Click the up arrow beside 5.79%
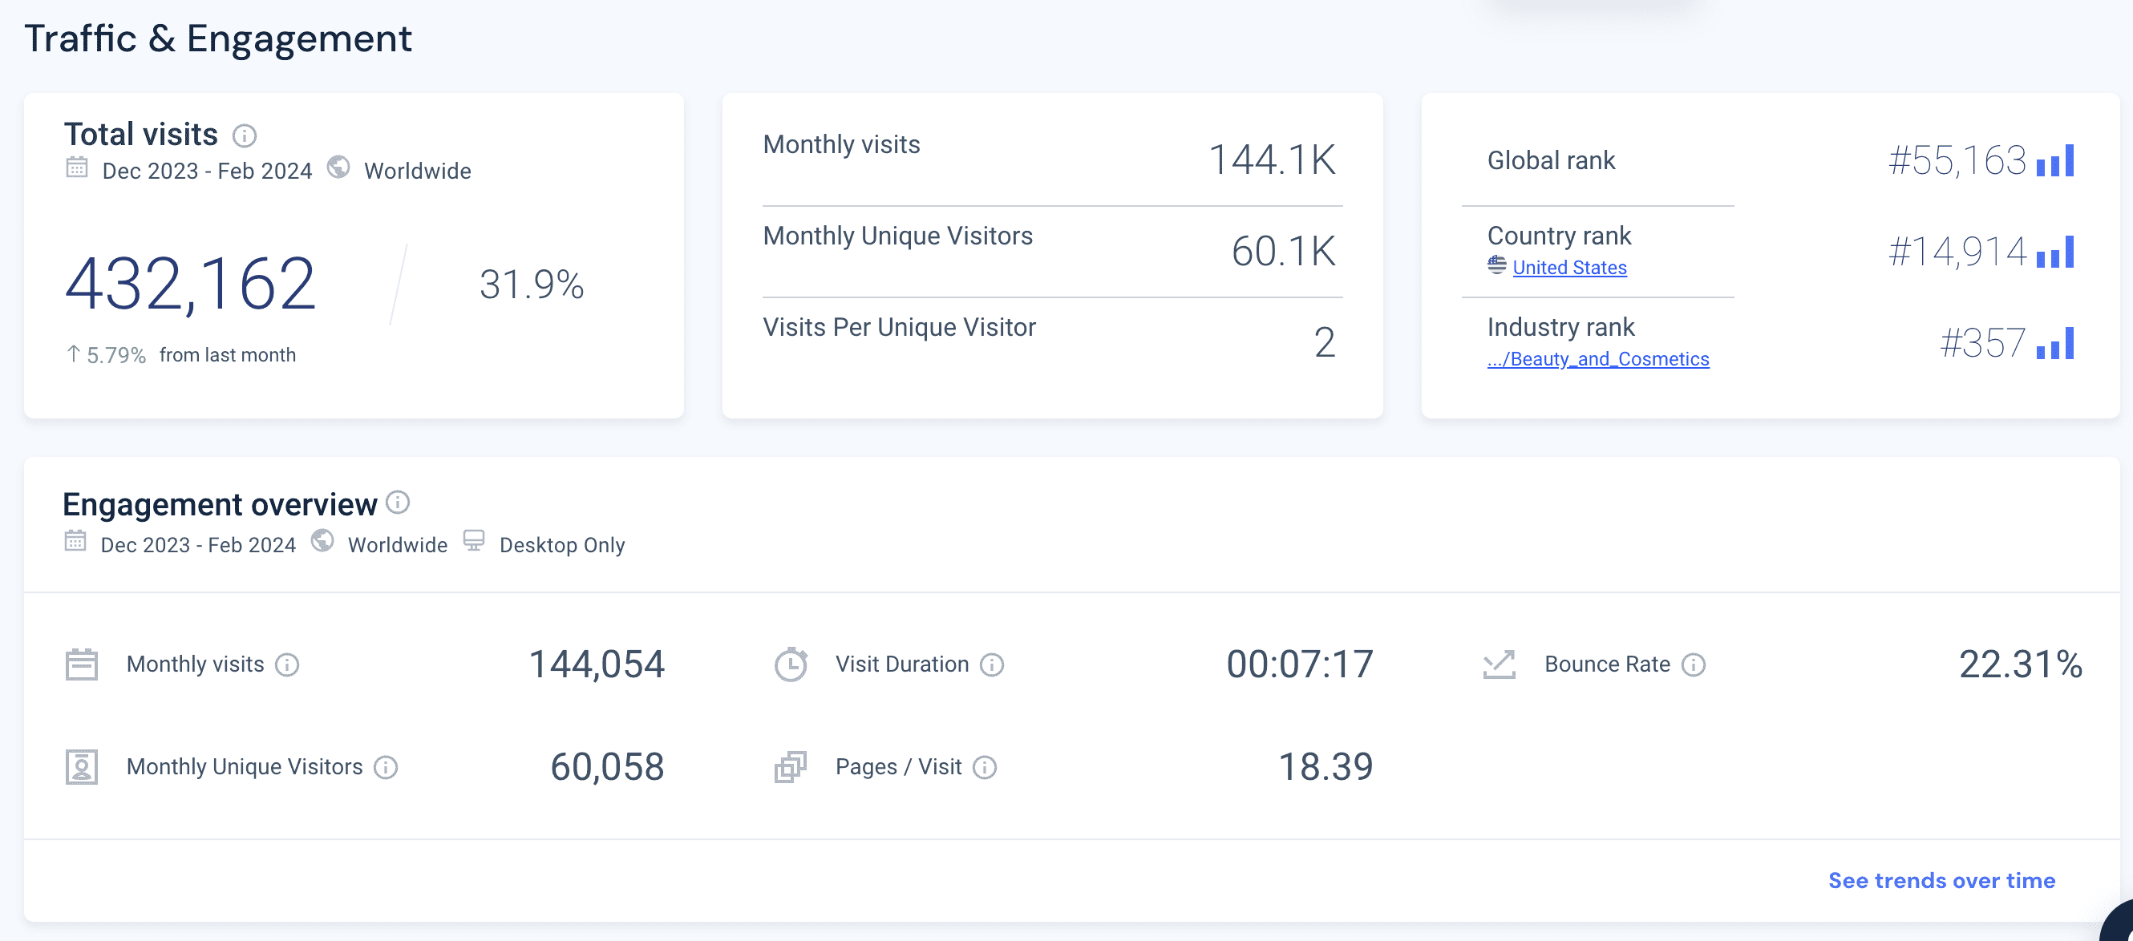This screenshot has height=941, width=2133. [73, 354]
